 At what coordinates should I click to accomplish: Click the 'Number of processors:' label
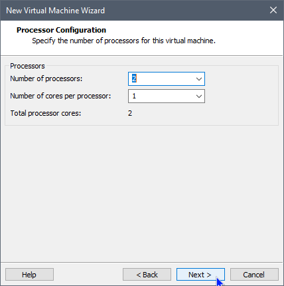coord(46,78)
